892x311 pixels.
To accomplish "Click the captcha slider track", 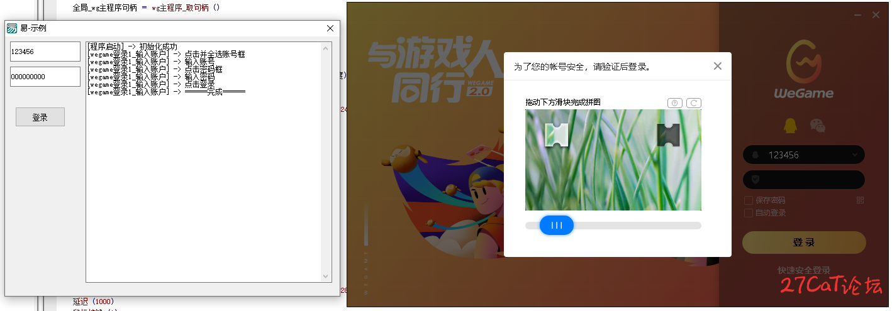I will tap(613, 226).
